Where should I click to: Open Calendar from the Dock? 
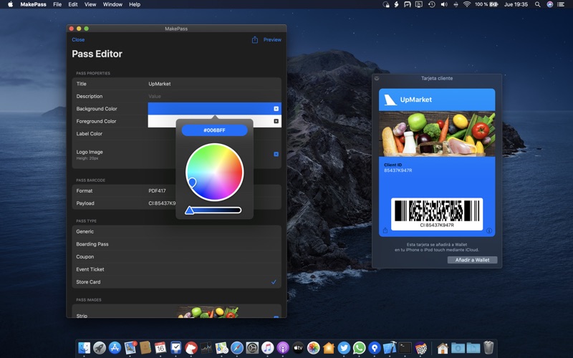click(x=160, y=348)
